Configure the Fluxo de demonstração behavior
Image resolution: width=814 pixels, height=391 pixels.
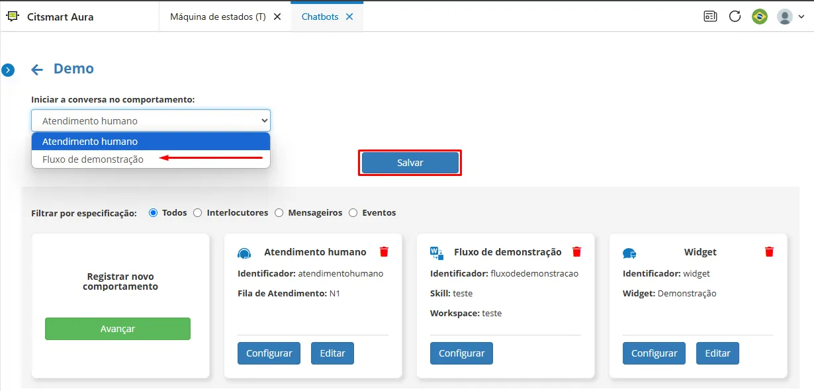462,353
